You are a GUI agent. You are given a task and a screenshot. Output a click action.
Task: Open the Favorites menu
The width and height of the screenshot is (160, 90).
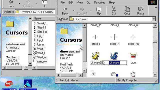point(99,2)
